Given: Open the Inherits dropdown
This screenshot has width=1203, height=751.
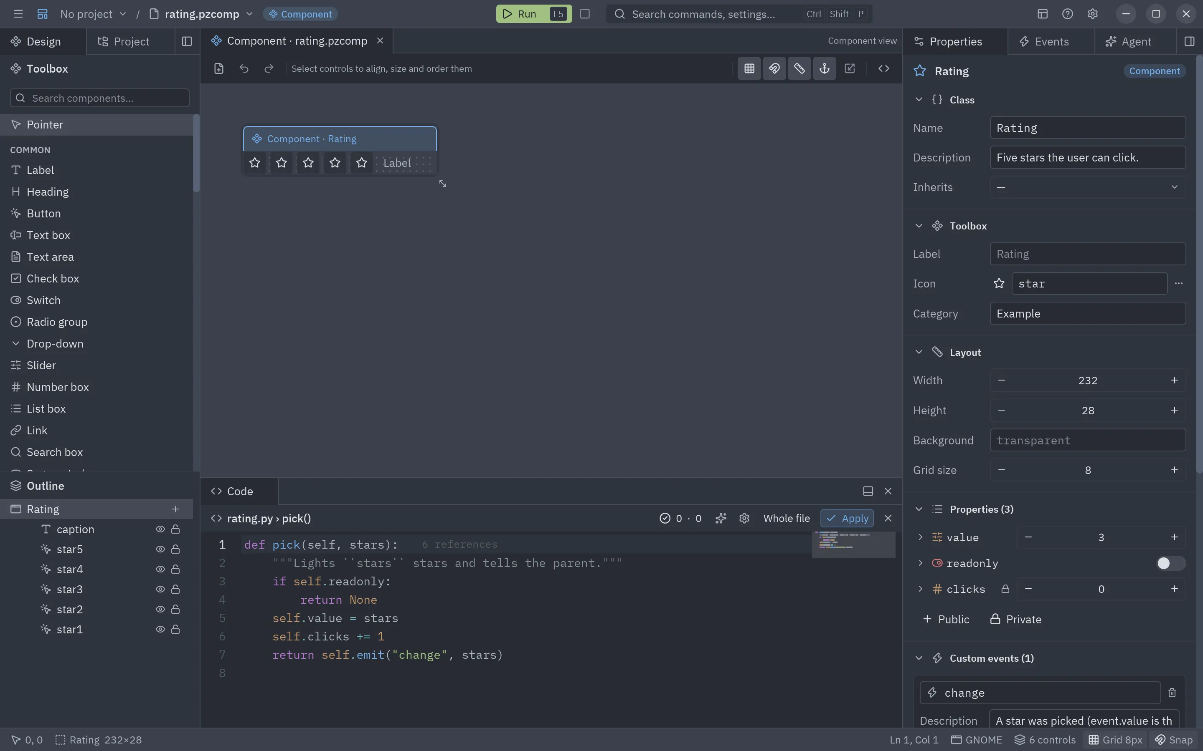Looking at the screenshot, I should [1088, 187].
